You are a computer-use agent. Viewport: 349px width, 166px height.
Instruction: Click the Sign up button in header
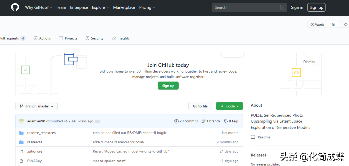click(316, 7)
